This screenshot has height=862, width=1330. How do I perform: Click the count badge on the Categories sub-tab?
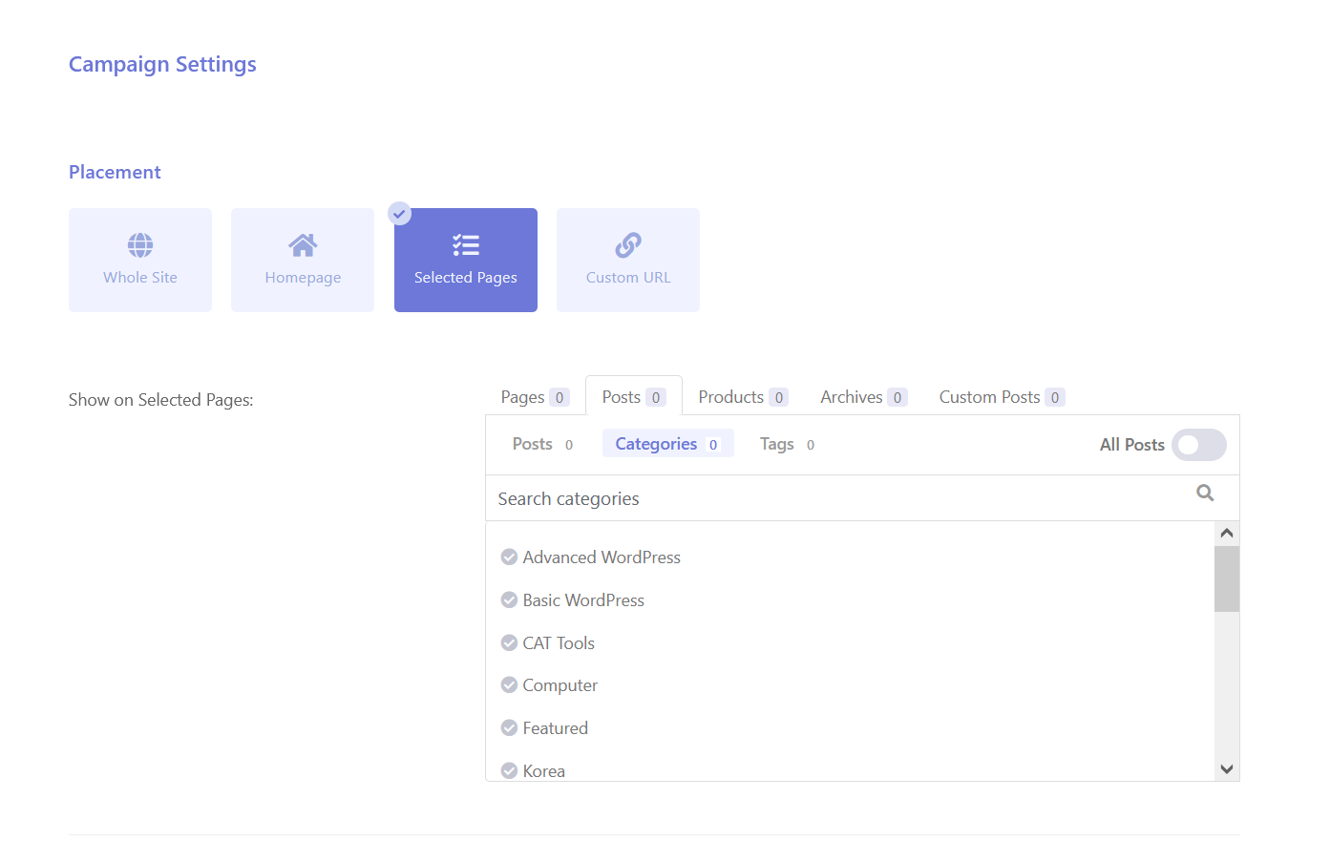click(713, 445)
